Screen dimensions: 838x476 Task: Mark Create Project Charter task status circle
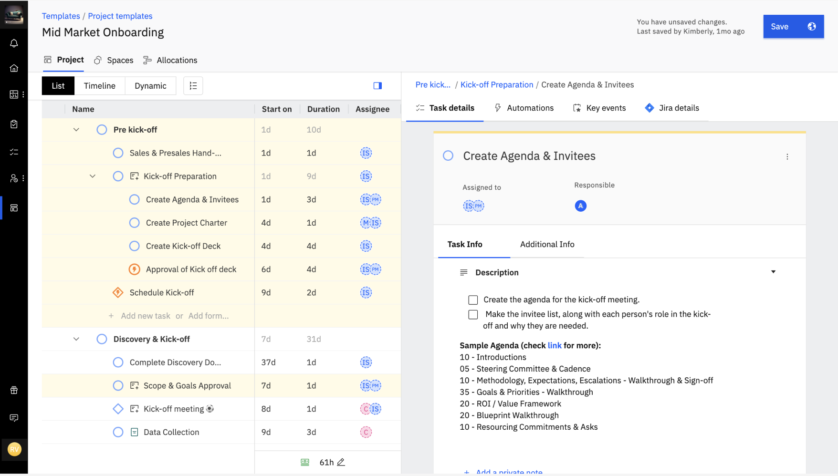click(135, 223)
